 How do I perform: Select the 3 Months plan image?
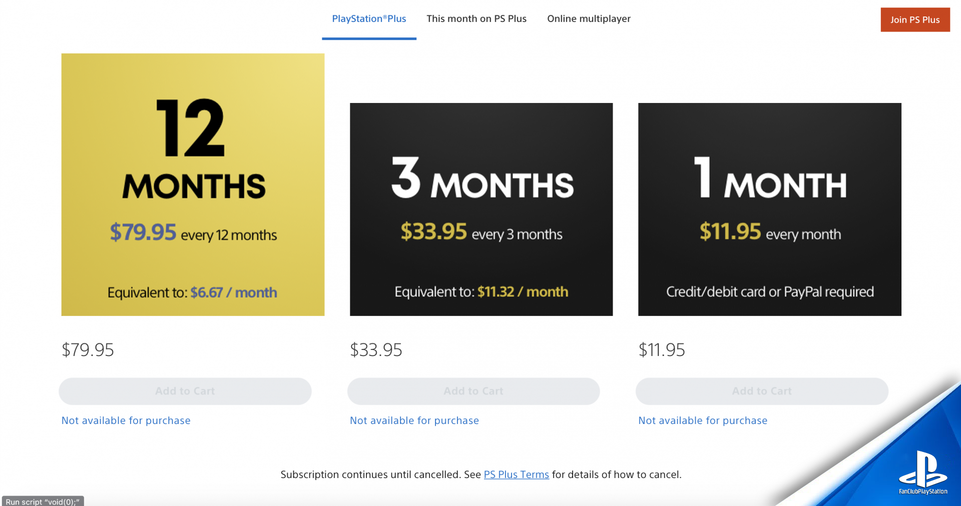(x=481, y=209)
